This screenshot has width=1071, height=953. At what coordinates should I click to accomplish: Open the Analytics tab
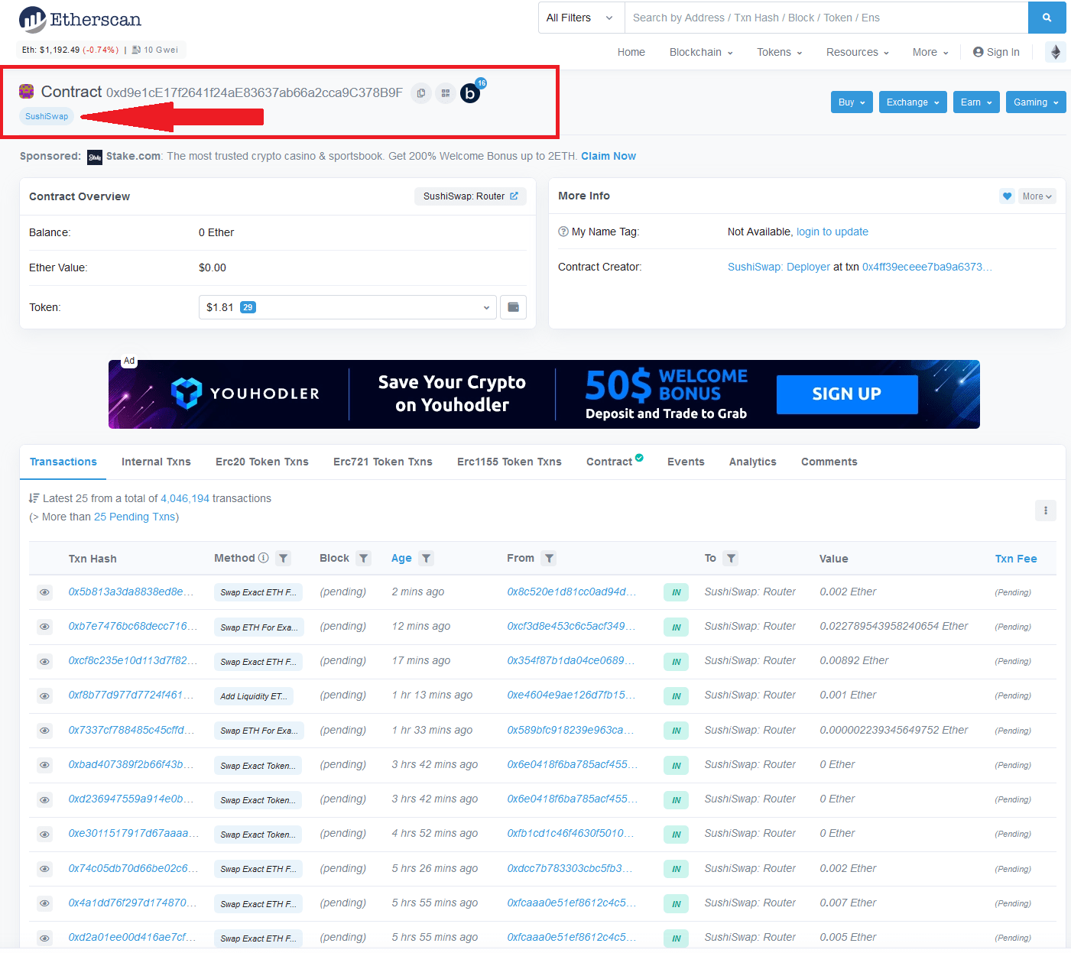click(752, 462)
